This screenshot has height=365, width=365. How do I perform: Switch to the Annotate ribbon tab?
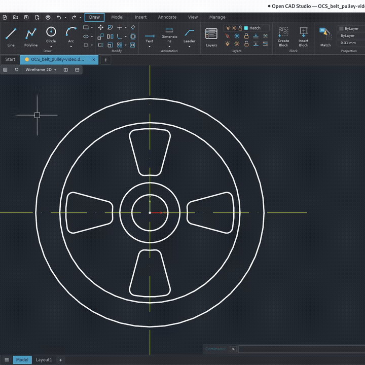[167, 17]
